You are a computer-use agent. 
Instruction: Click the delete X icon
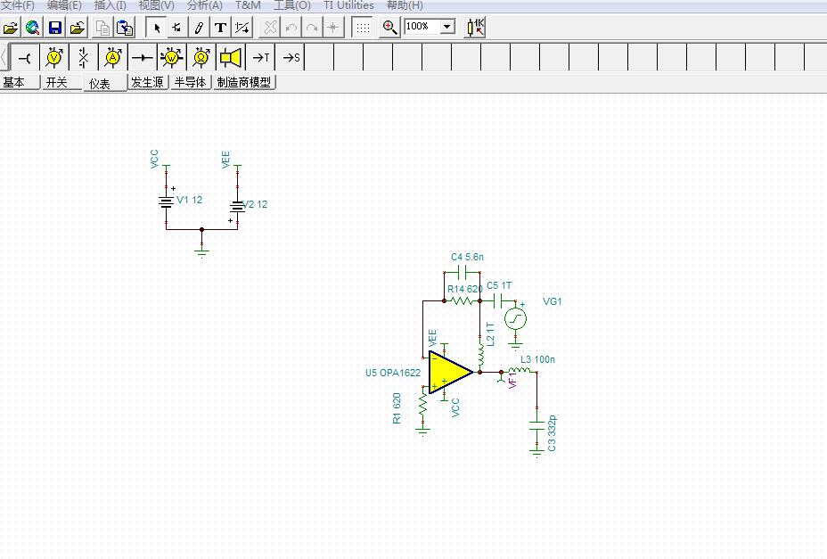tap(270, 28)
